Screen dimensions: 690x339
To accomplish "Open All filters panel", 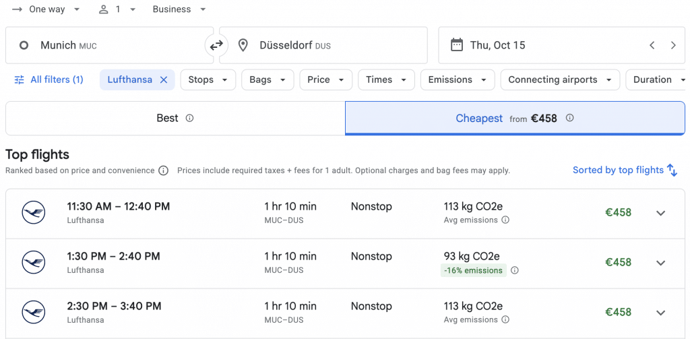I will click(x=49, y=80).
